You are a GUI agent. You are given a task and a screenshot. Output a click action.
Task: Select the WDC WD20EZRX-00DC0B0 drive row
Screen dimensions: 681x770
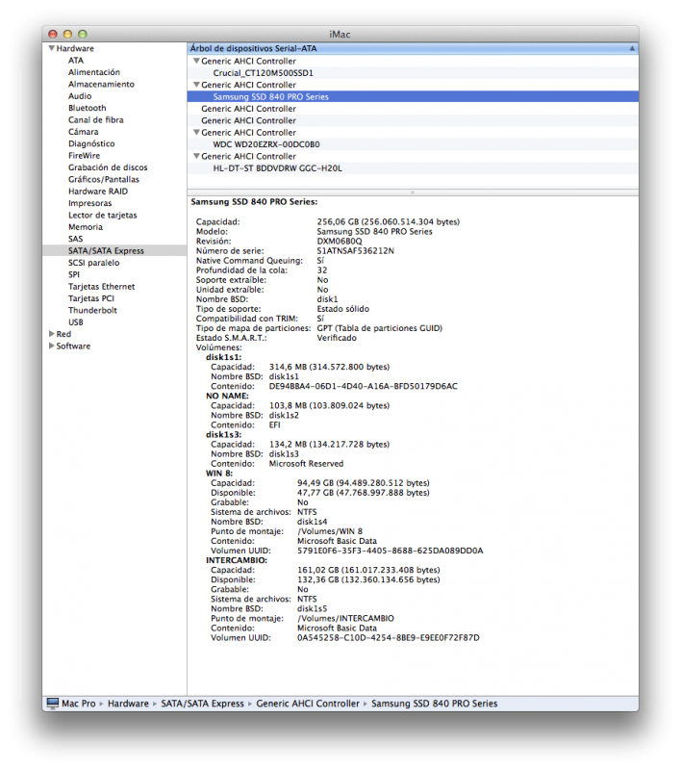pyautogui.click(x=413, y=144)
